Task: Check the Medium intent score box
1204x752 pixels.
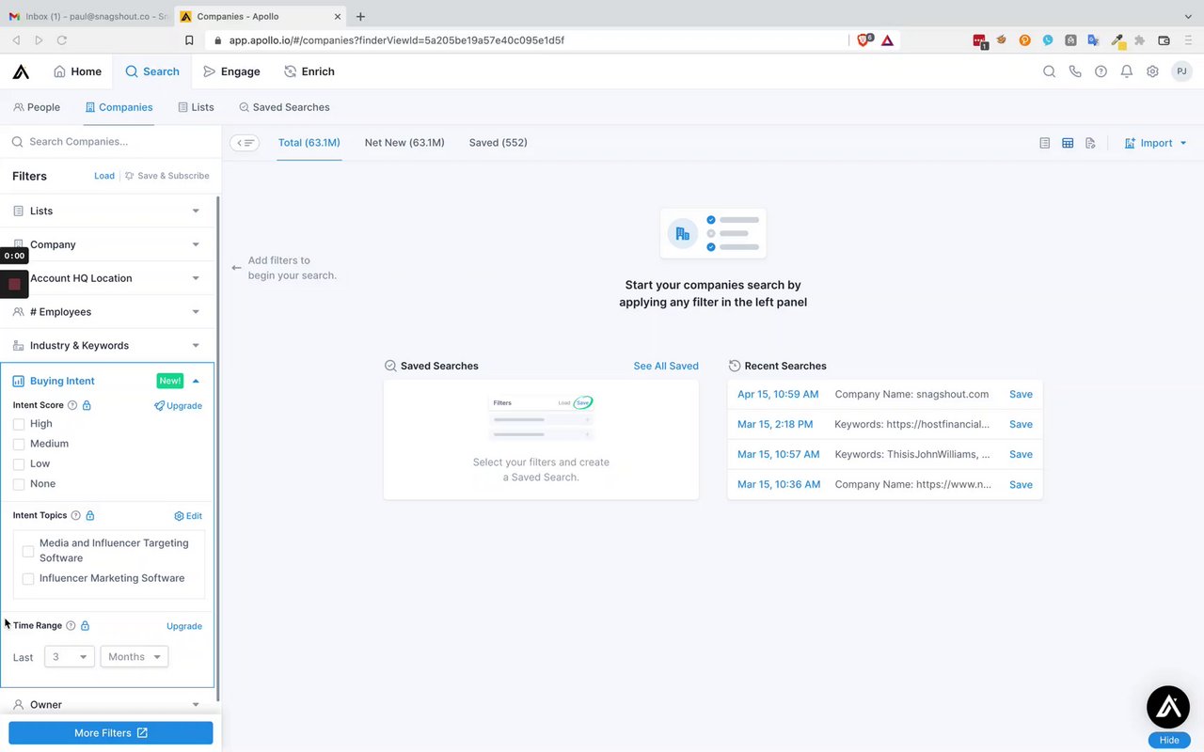Action: (19, 444)
